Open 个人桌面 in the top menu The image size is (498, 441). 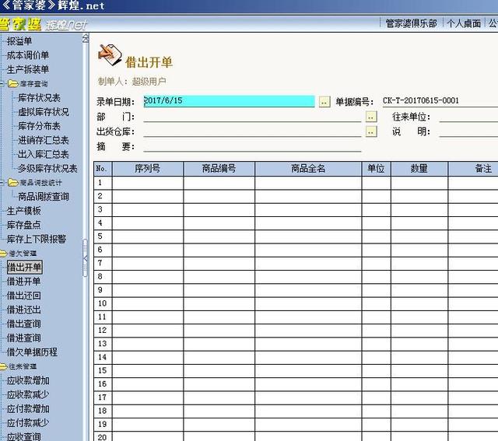[464, 23]
